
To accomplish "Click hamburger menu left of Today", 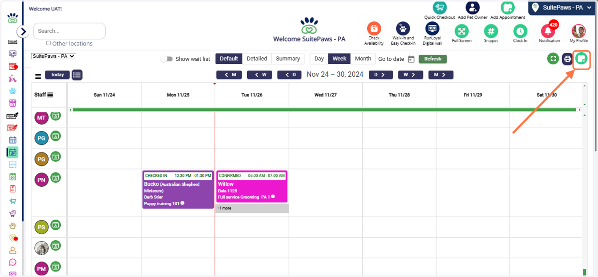I will (38, 76).
